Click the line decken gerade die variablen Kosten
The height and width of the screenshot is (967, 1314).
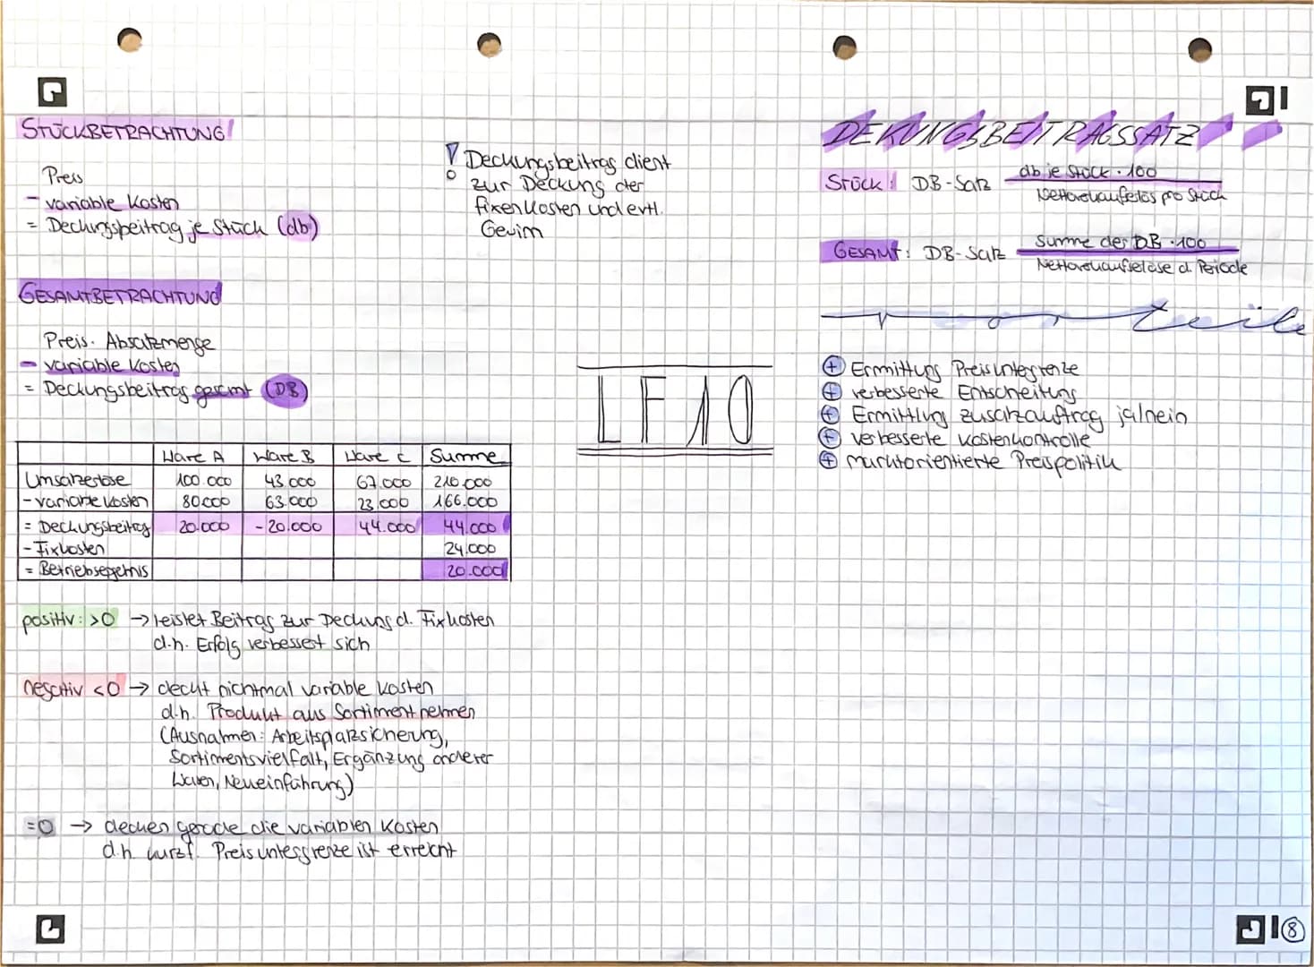click(271, 826)
